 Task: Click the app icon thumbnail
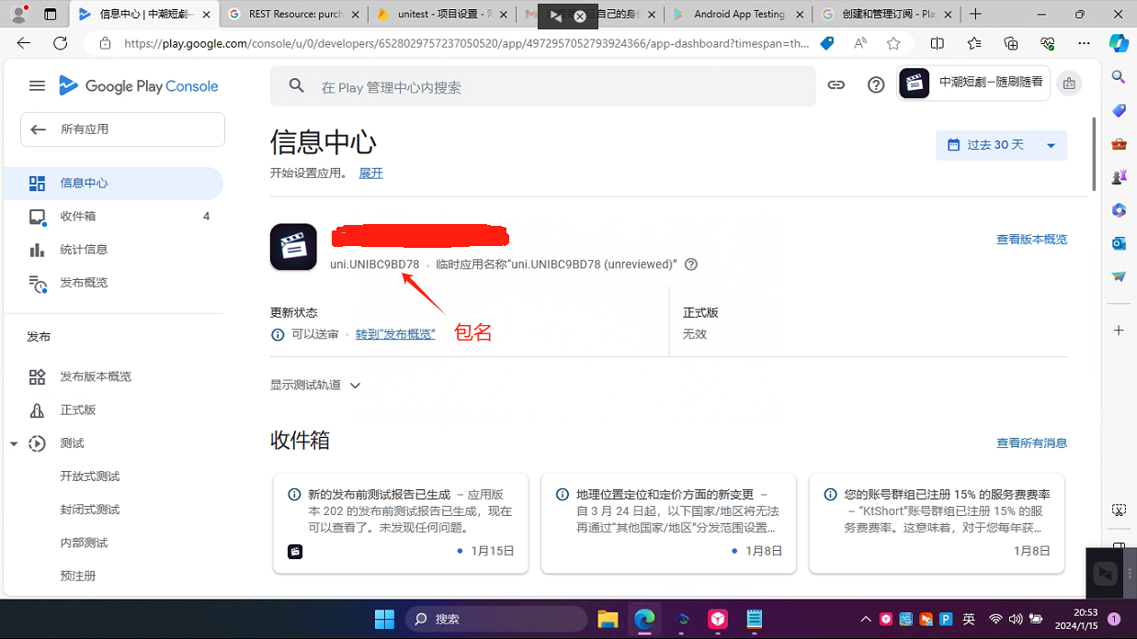(x=293, y=247)
